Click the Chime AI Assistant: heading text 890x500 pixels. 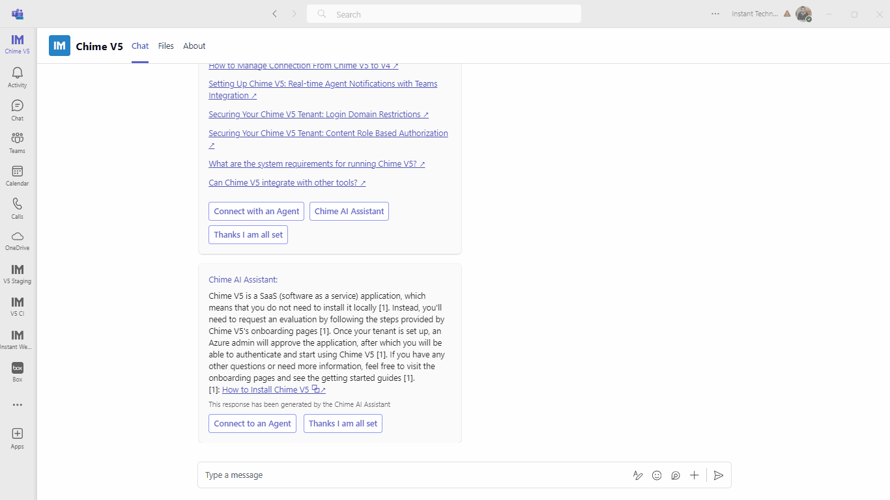(243, 280)
